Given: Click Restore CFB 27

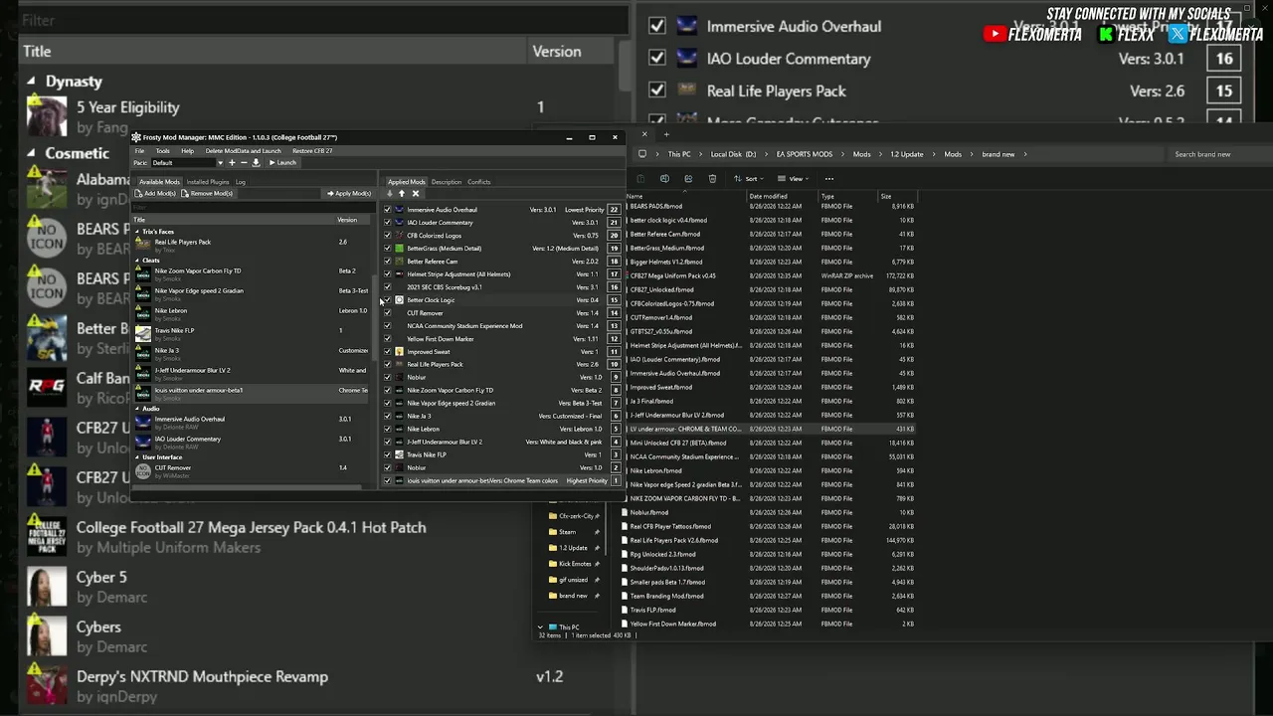Looking at the screenshot, I should pyautogui.click(x=312, y=151).
